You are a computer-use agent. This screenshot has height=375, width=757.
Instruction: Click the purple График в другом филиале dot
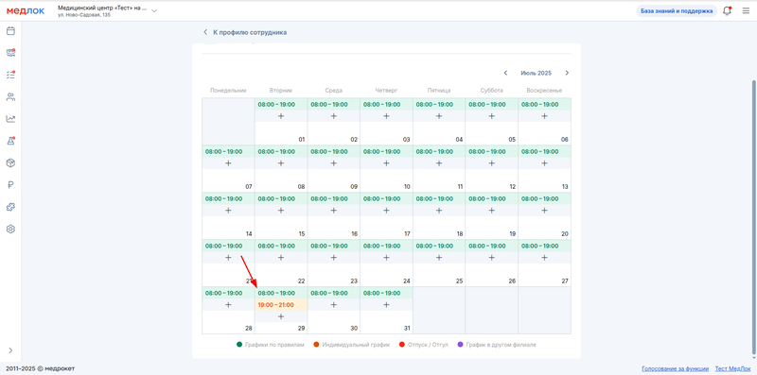[x=460, y=345]
